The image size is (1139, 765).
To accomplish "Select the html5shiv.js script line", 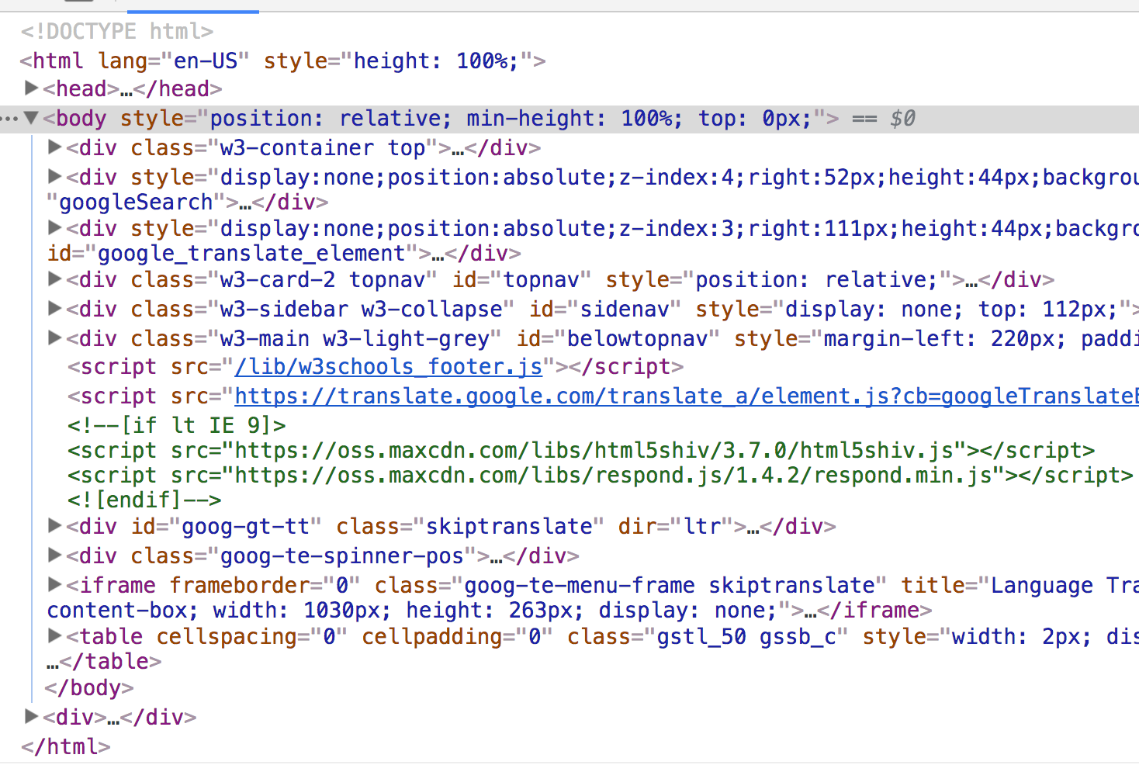I will pos(581,450).
